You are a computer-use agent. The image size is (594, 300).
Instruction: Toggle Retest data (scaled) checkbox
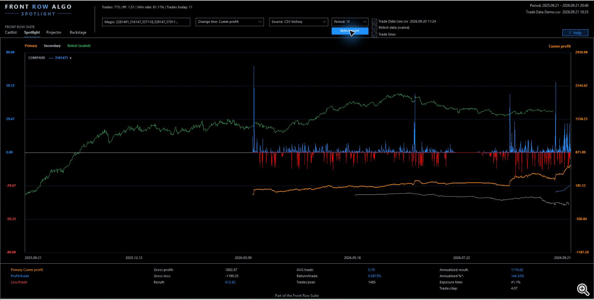point(375,28)
